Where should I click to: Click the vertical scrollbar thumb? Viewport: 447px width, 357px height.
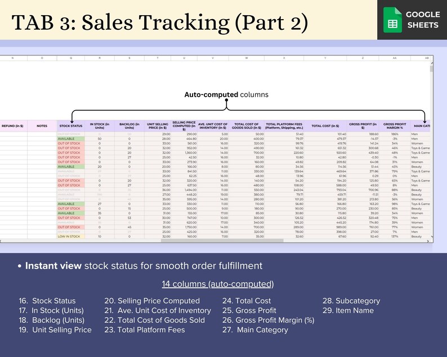pos(432,69)
